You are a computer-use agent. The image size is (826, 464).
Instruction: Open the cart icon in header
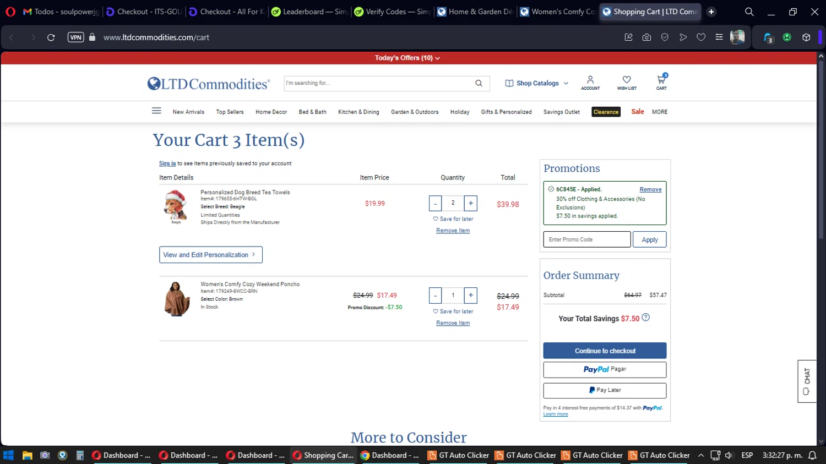(x=661, y=82)
